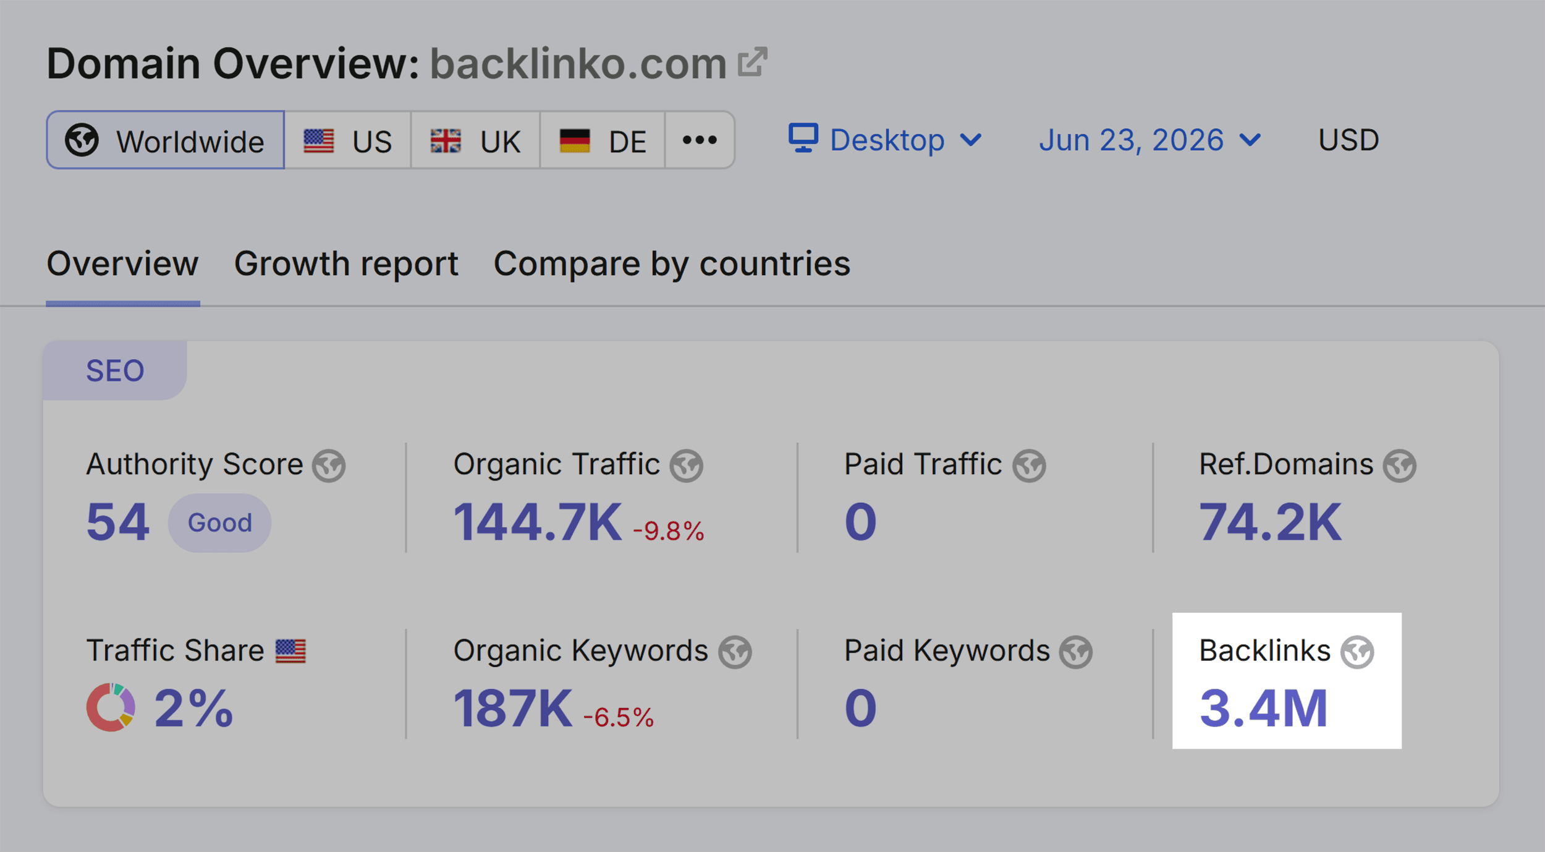1545x852 pixels.
Task: Open the 187K organic keywords value
Action: 512,709
